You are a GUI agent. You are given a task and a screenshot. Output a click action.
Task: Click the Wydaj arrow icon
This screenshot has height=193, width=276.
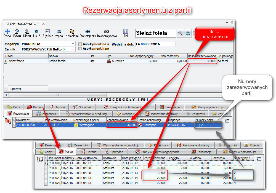[x=59, y=32]
